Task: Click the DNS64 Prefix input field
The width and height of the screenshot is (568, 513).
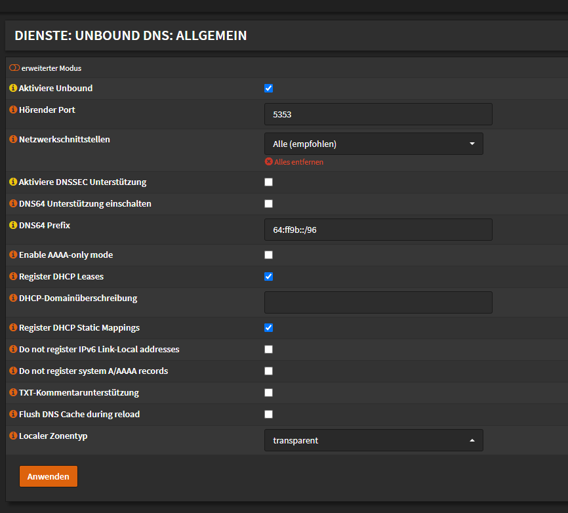Action: click(x=378, y=230)
